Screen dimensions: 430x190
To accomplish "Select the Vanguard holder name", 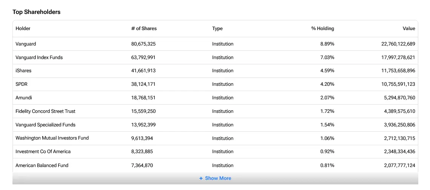I will (26, 44).
